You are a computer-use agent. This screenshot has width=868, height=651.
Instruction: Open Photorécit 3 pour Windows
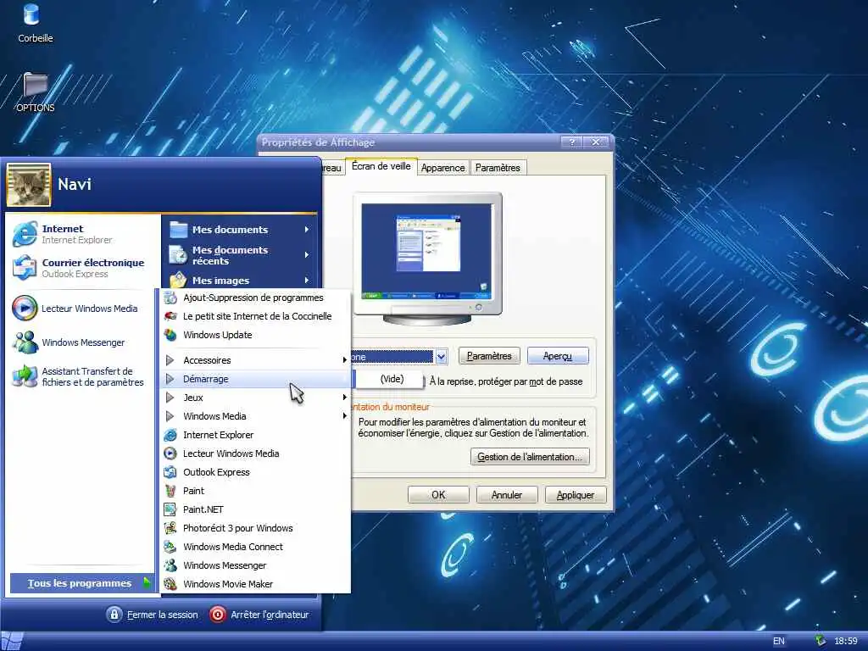pyautogui.click(x=254, y=528)
